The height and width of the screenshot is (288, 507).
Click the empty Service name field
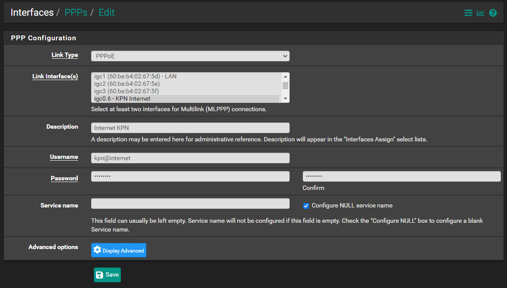[190, 204]
